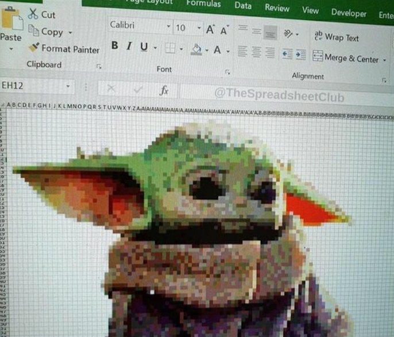This screenshot has height=337, width=394.
Task: Click the Cut scissors icon
Action: pos(33,14)
